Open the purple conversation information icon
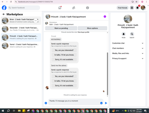Image resolution: width=149 pixels, height=113 pixels. (105, 17)
